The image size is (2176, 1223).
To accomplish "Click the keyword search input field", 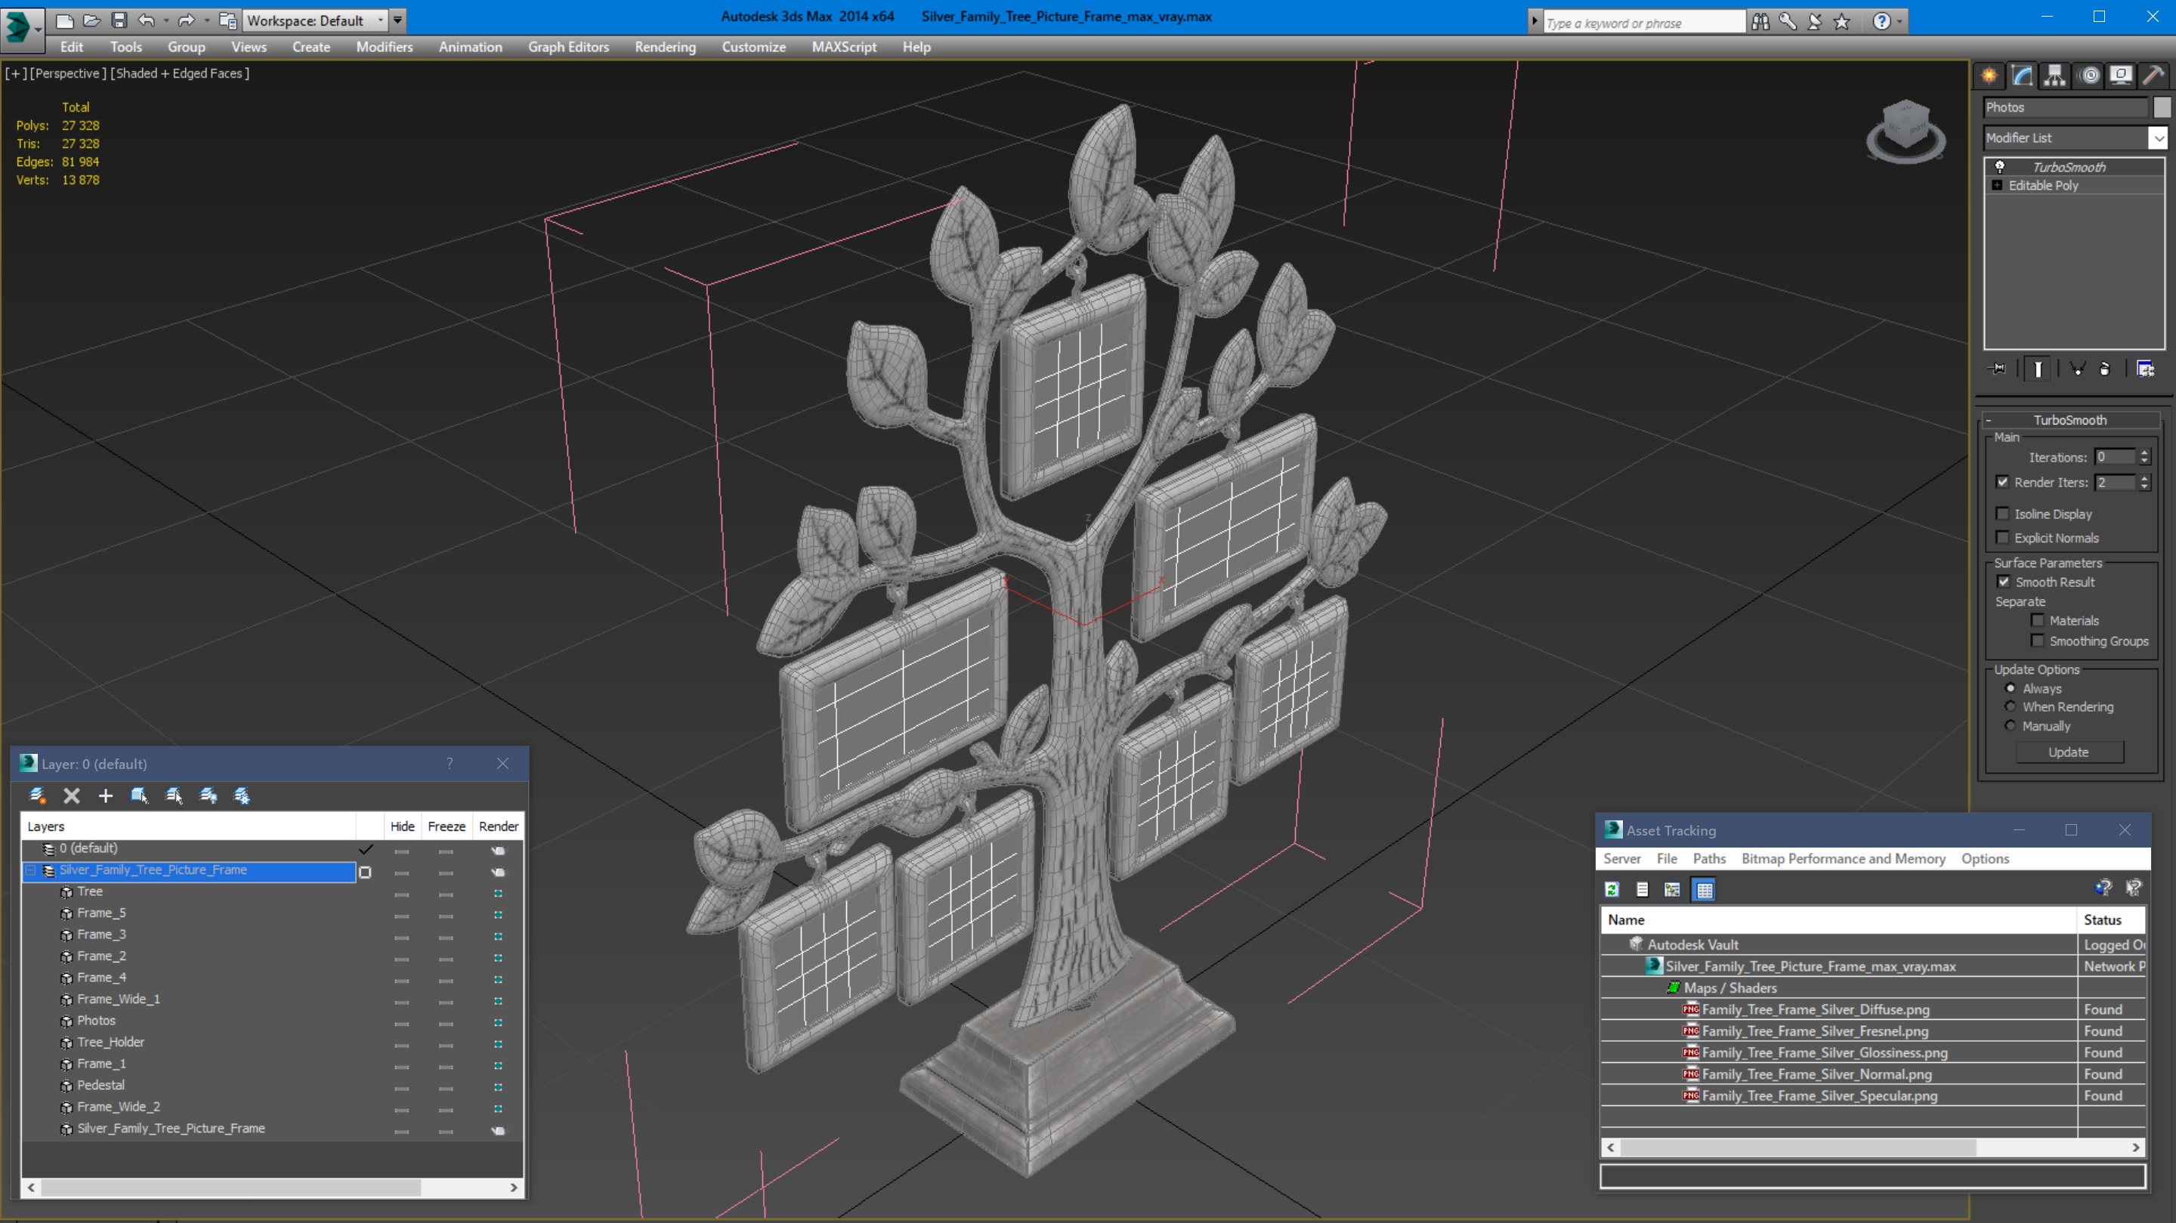I will point(1644,22).
